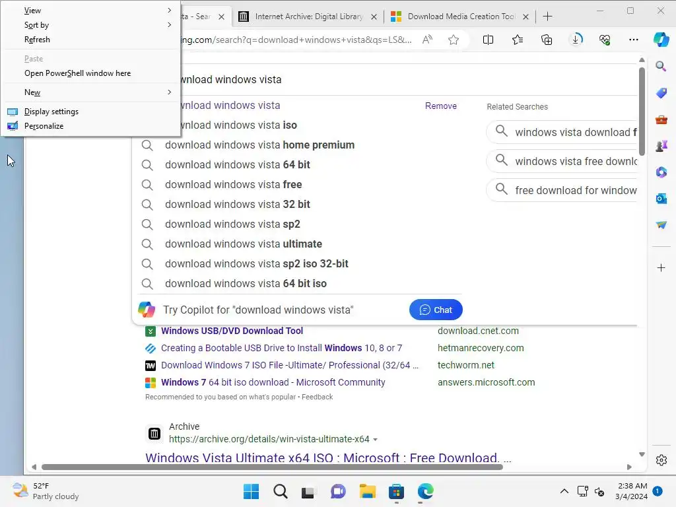
Task: Open Microsoft Store from taskbar
Action: [396, 491]
